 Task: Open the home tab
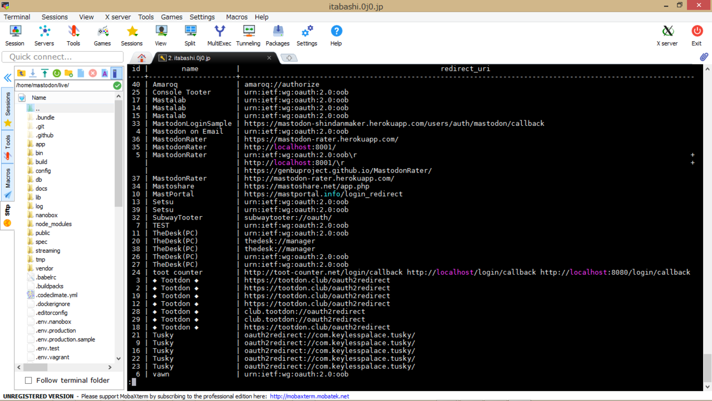142,58
